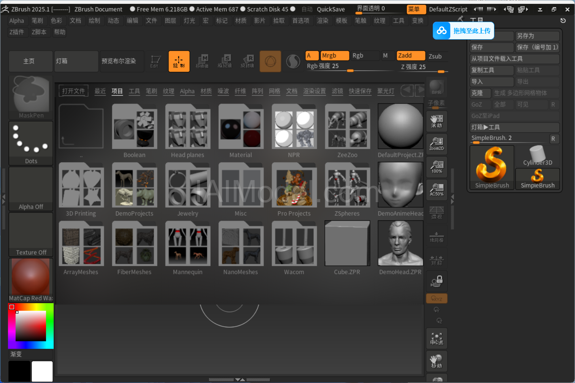The width and height of the screenshot is (575, 383).
Task: Open the MatCap Red Wax material selector
Action: click(31, 280)
